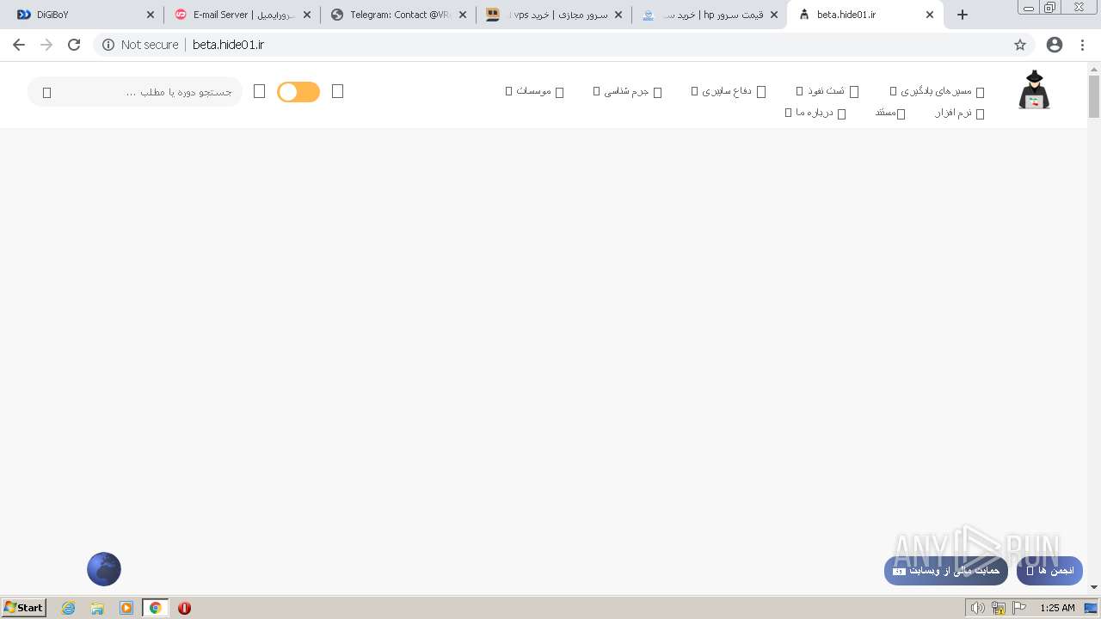Click network icon in system tray

point(999,608)
